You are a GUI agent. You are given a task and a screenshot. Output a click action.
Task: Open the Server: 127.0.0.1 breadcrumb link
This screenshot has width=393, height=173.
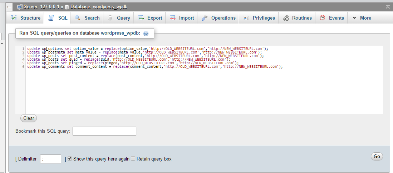(41, 7)
